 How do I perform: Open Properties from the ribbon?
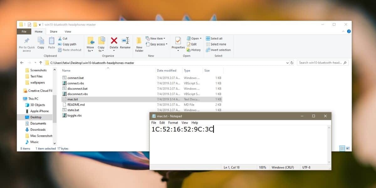(x=178, y=42)
